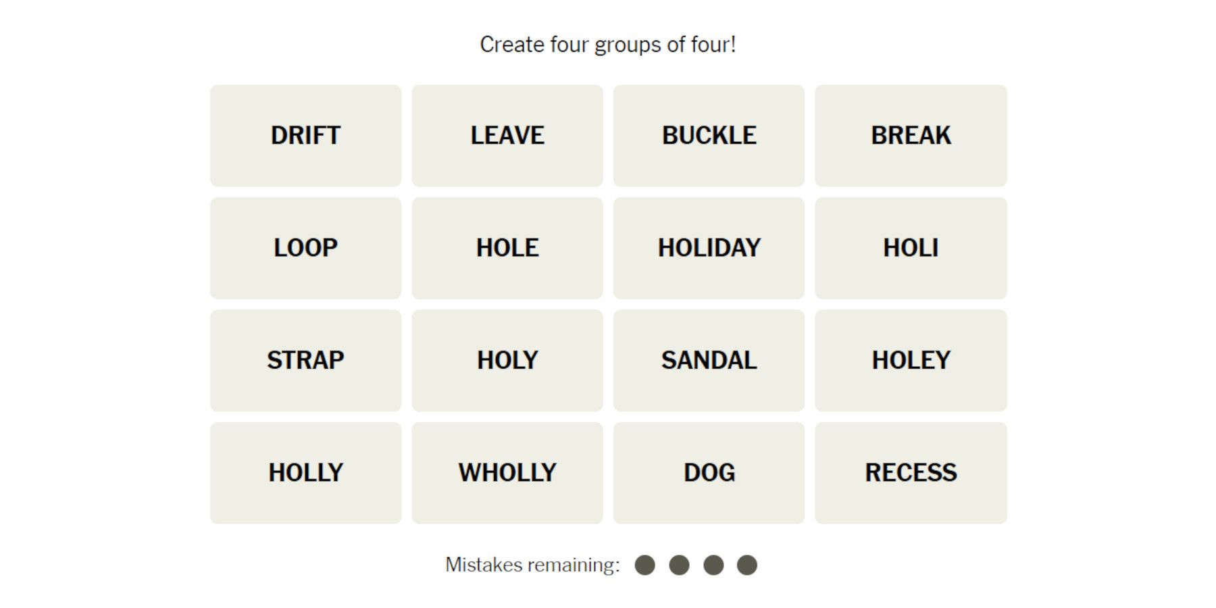
Task: Select the DRIFT word tile
Action: coord(305,136)
